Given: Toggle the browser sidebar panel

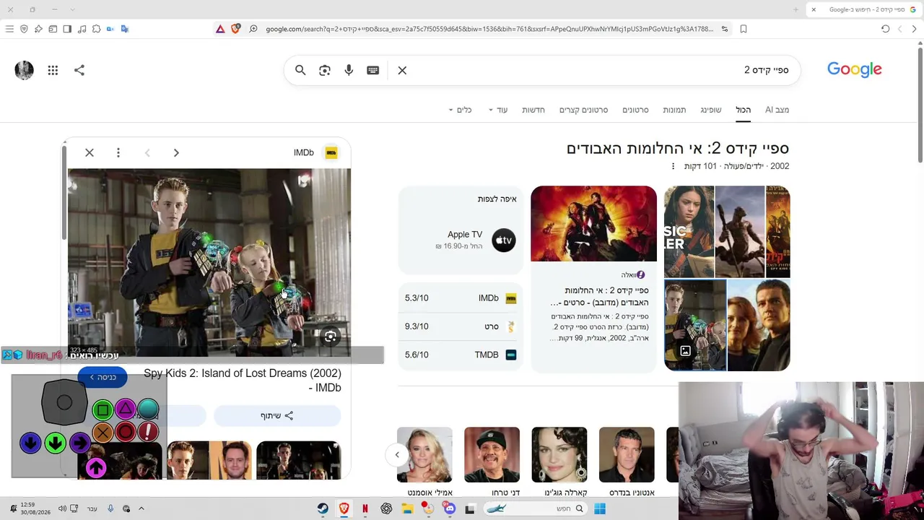Looking at the screenshot, I should click(67, 29).
